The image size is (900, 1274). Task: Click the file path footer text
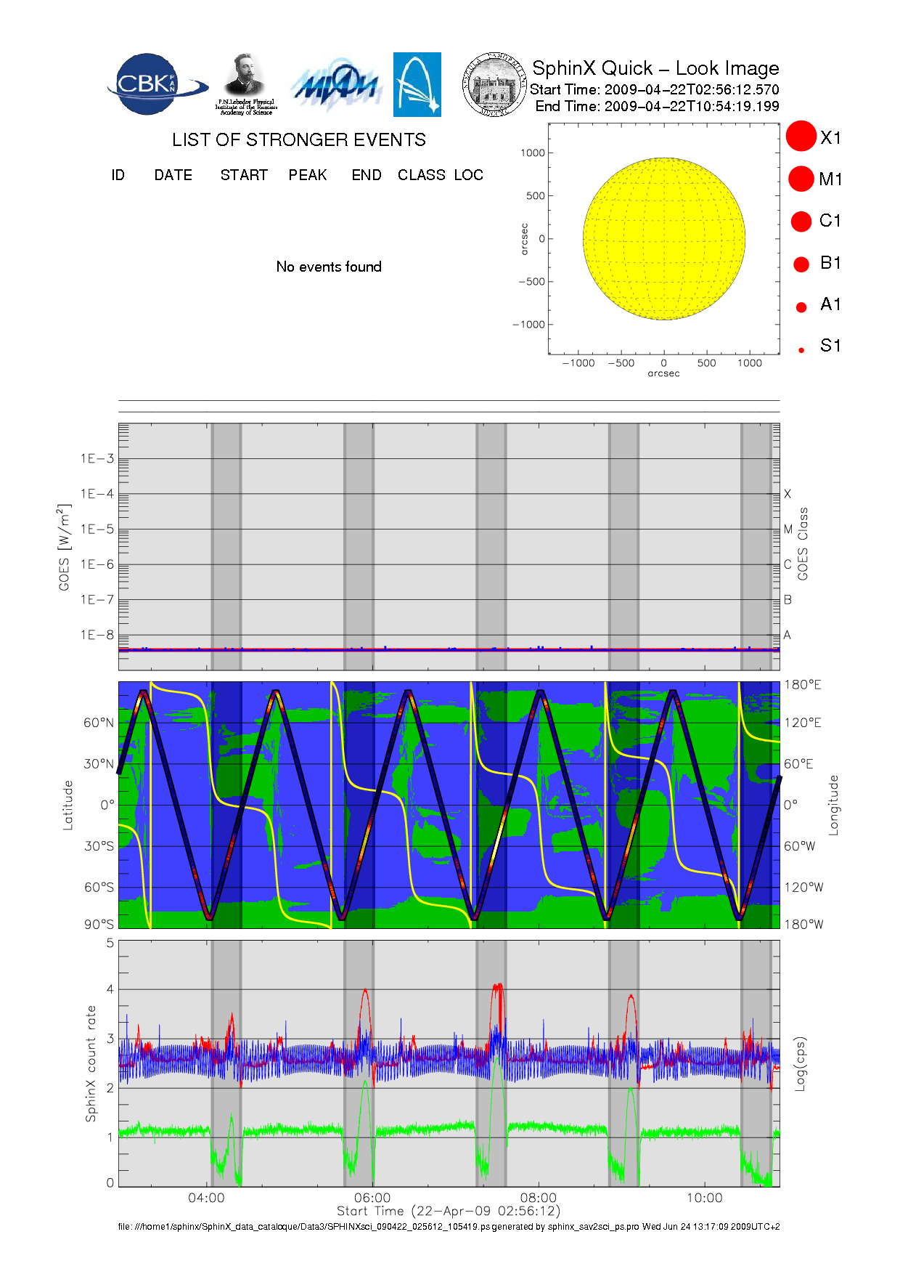449,1226
